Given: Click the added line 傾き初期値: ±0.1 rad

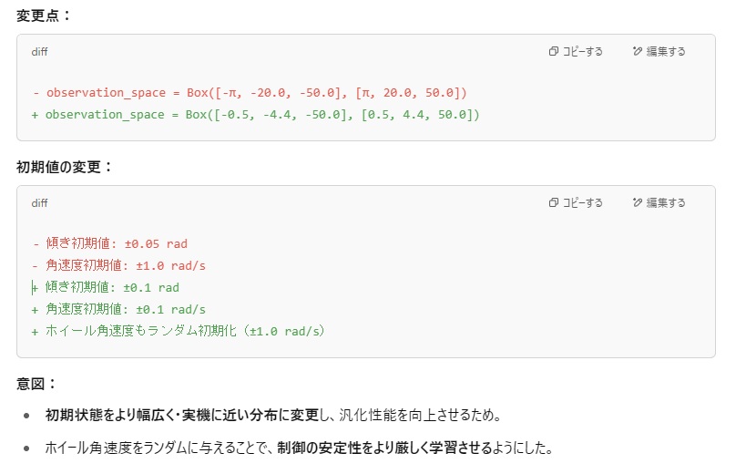Looking at the screenshot, I should point(106,287).
